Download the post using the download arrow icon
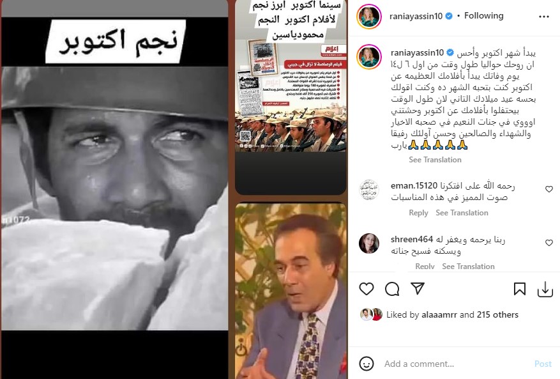560x379 pixels. click(x=545, y=289)
